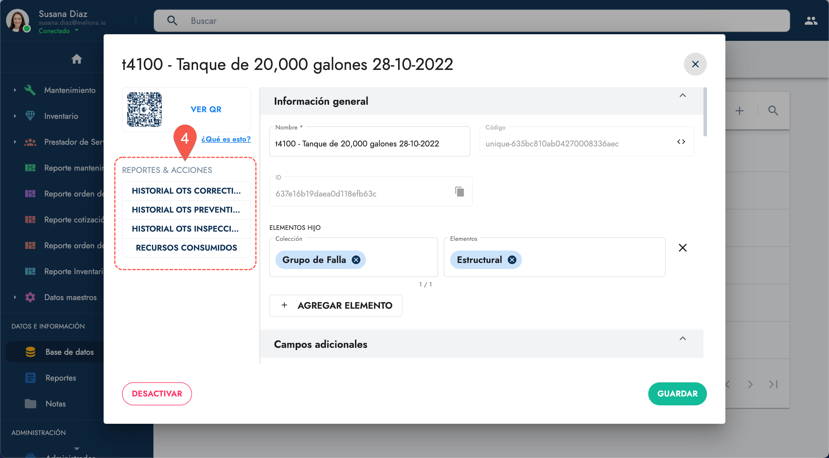Image resolution: width=829 pixels, height=458 pixels.
Task: Open Reporte cotización in sidebar
Action: 64,220
